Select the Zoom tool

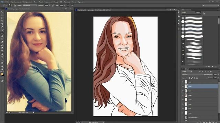click(2, 69)
